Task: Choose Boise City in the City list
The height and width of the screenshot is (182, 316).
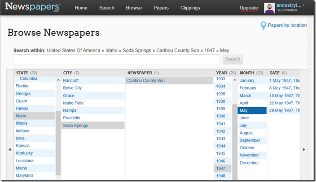Action: point(93,88)
